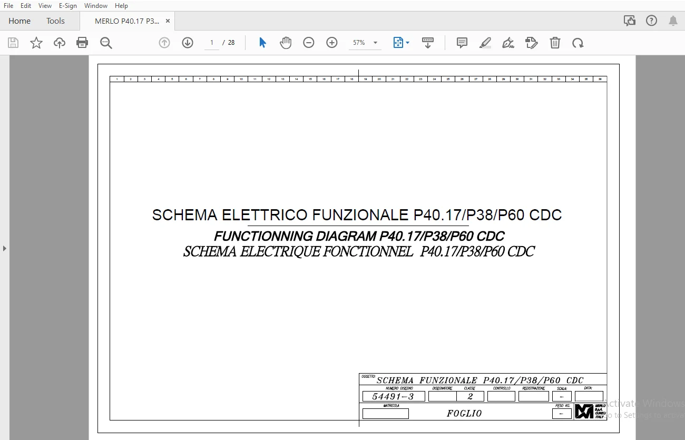Click the SCHEMA FUNZIONALE title block text
Screen dimensions: 685x440
click(480, 380)
